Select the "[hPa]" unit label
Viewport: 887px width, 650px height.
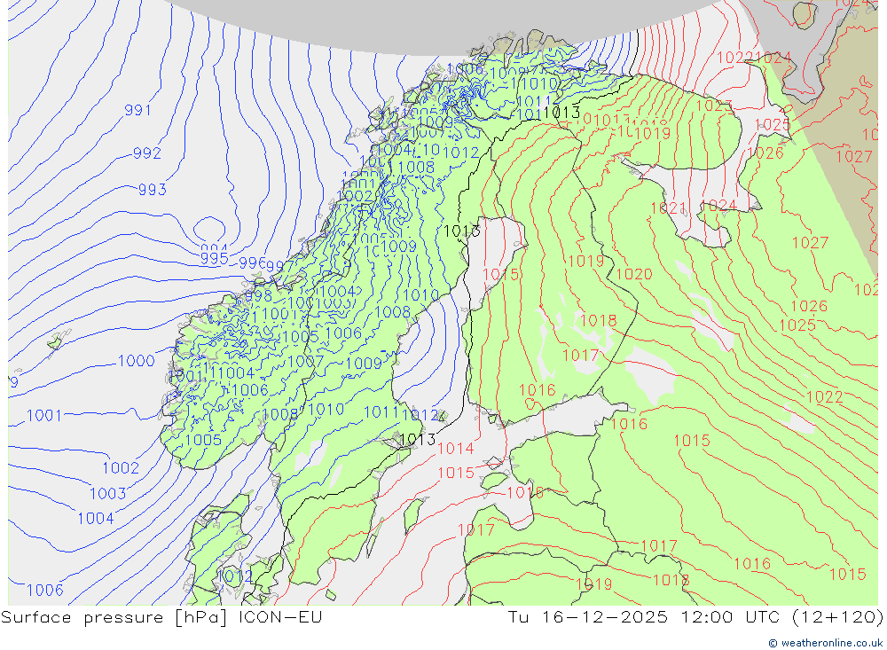click(x=201, y=617)
